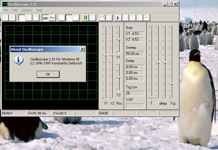Open the rainbow spectrum colors icon
Viewport: 218px width, 150px height.
coord(85,18)
